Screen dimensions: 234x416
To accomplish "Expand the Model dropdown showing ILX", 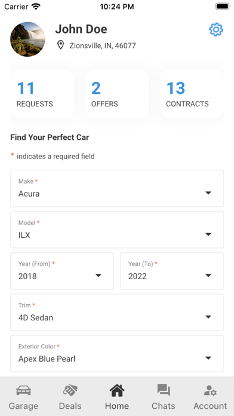I will [117, 230].
